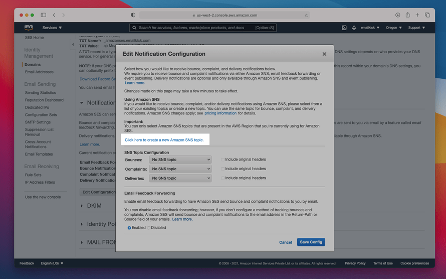Open Email Addresses in sidebar

click(39, 72)
